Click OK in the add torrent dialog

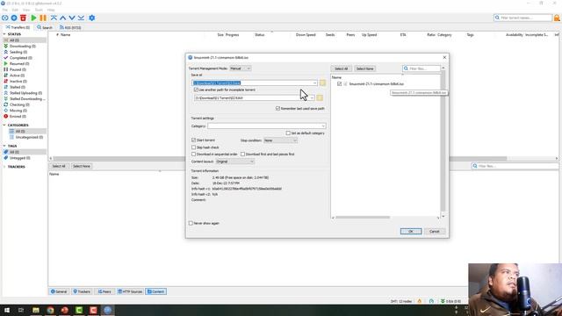[x=411, y=232]
